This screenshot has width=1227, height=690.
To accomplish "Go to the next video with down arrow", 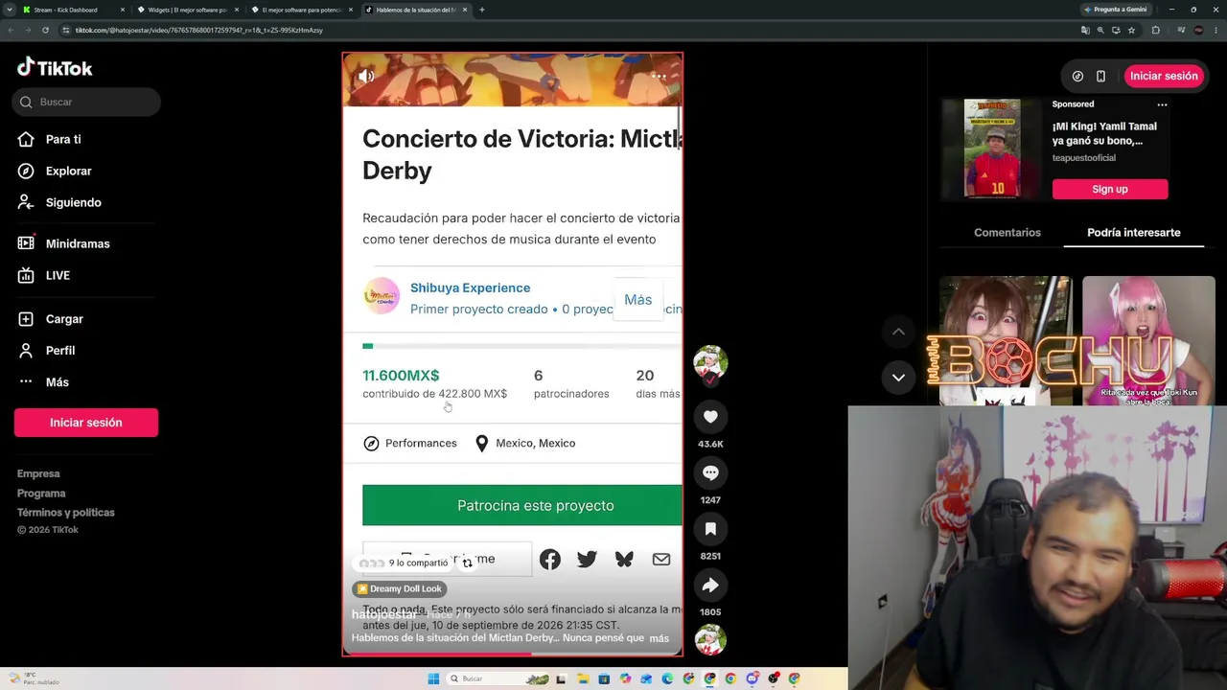I will [x=898, y=377].
